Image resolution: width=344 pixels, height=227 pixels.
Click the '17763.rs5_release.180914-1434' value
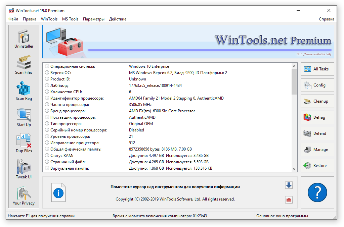coord(155,86)
